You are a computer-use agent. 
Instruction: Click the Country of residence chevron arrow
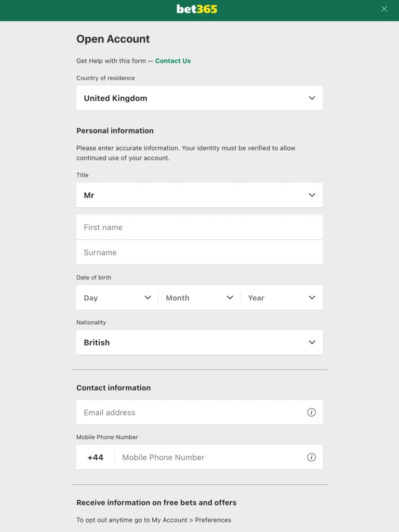[x=312, y=98]
